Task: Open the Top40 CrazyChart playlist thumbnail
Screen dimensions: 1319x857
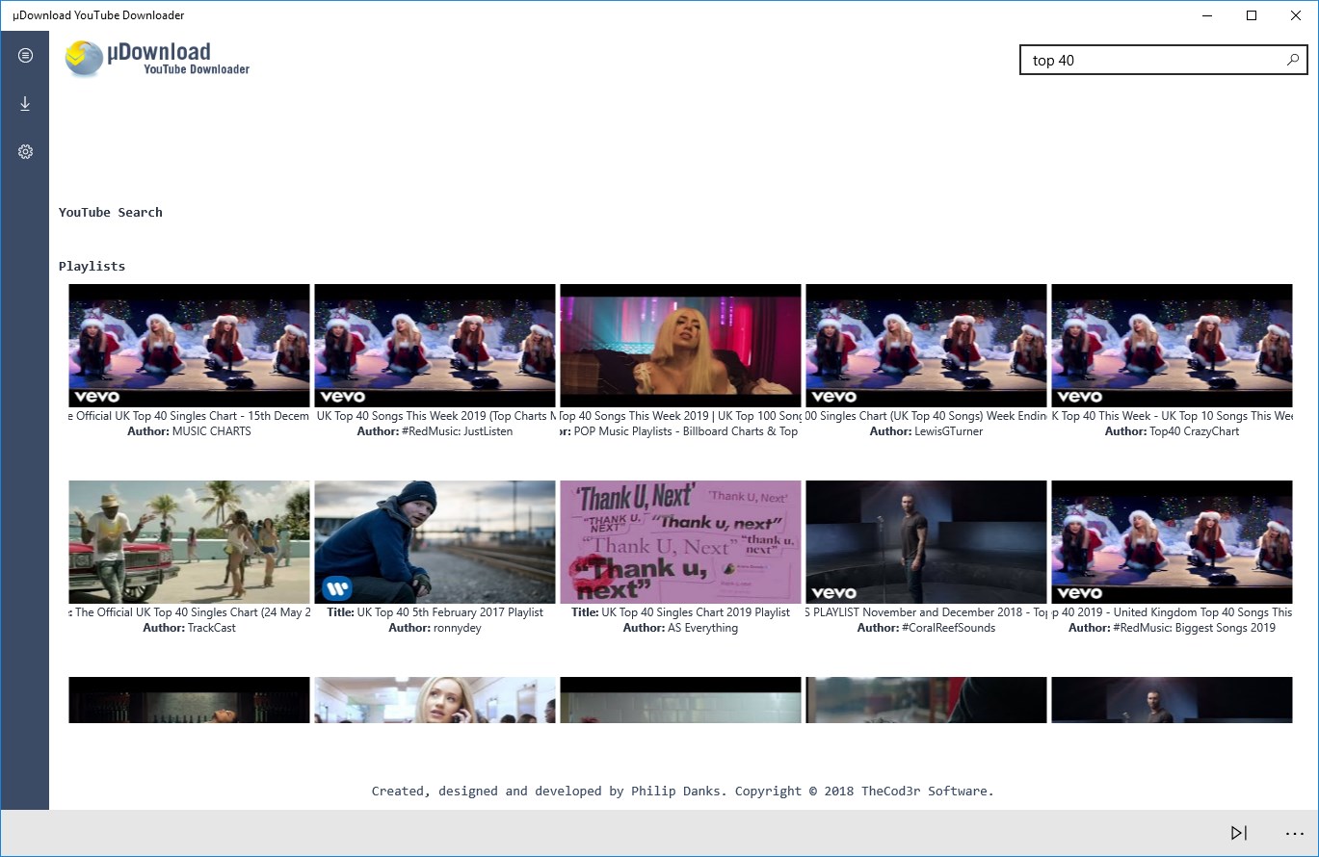Action: (1172, 345)
